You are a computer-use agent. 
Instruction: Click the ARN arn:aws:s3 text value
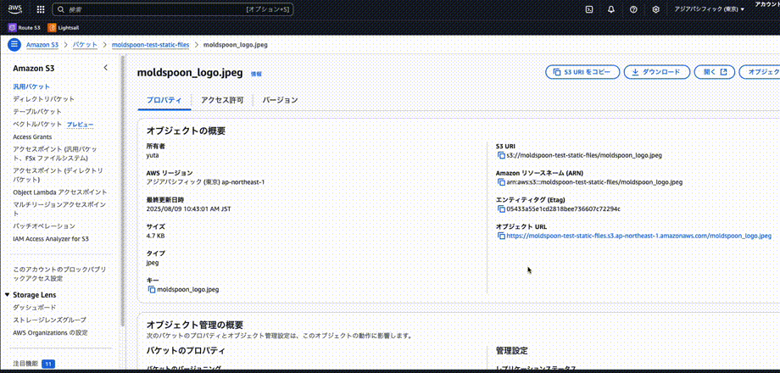pyautogui.click(x=594, y=182)
